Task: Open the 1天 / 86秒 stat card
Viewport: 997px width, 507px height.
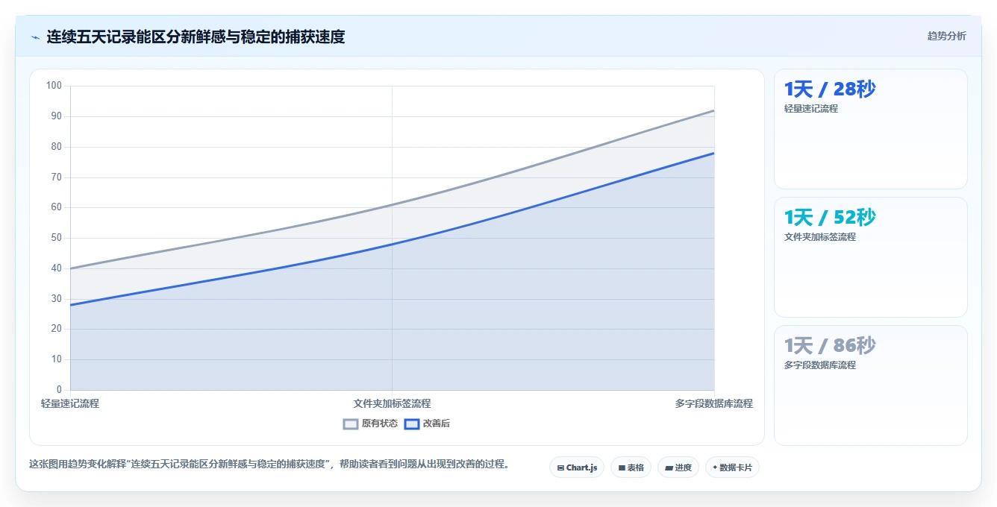Action: coord(871,385)
